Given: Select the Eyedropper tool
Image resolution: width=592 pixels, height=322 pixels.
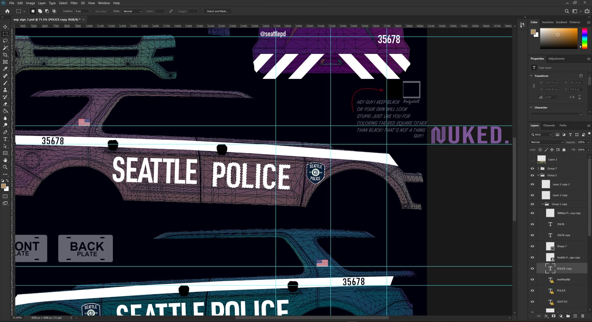Looking at the screenshot, I should click(x=5, y=69).
